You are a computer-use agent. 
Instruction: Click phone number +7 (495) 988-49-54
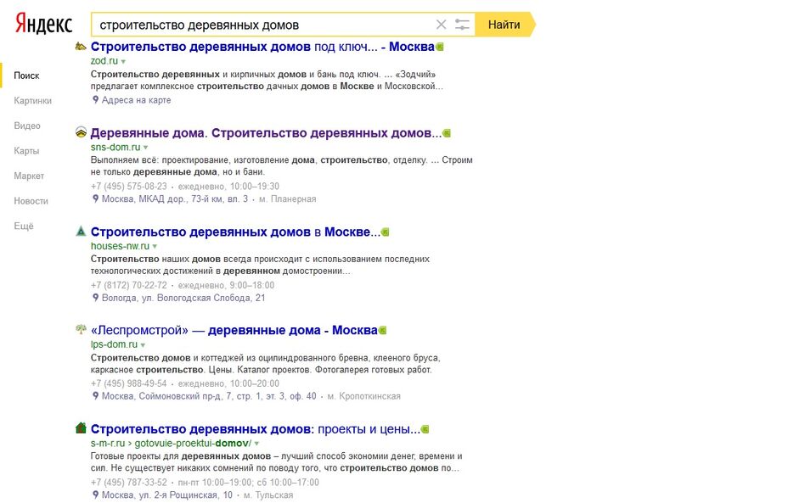pyautogui.click(x=128, y=383)
